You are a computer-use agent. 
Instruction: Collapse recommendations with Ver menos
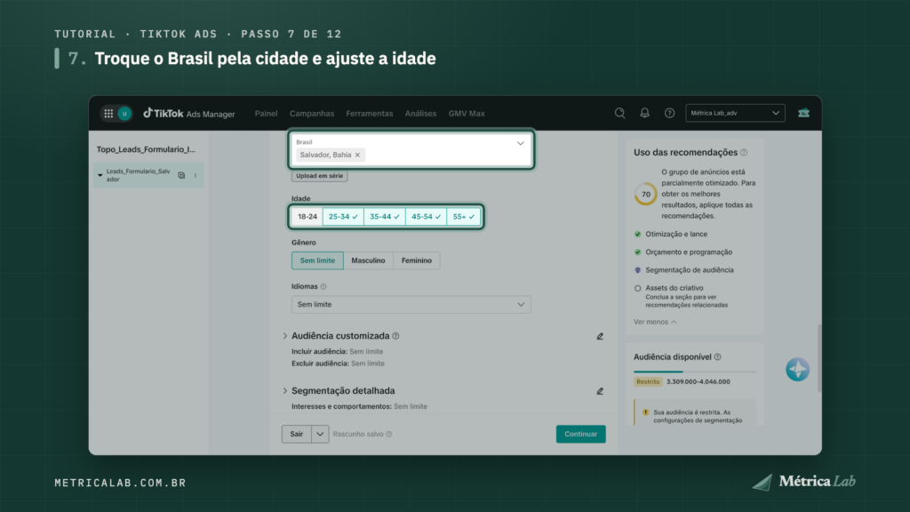point(655,322)
